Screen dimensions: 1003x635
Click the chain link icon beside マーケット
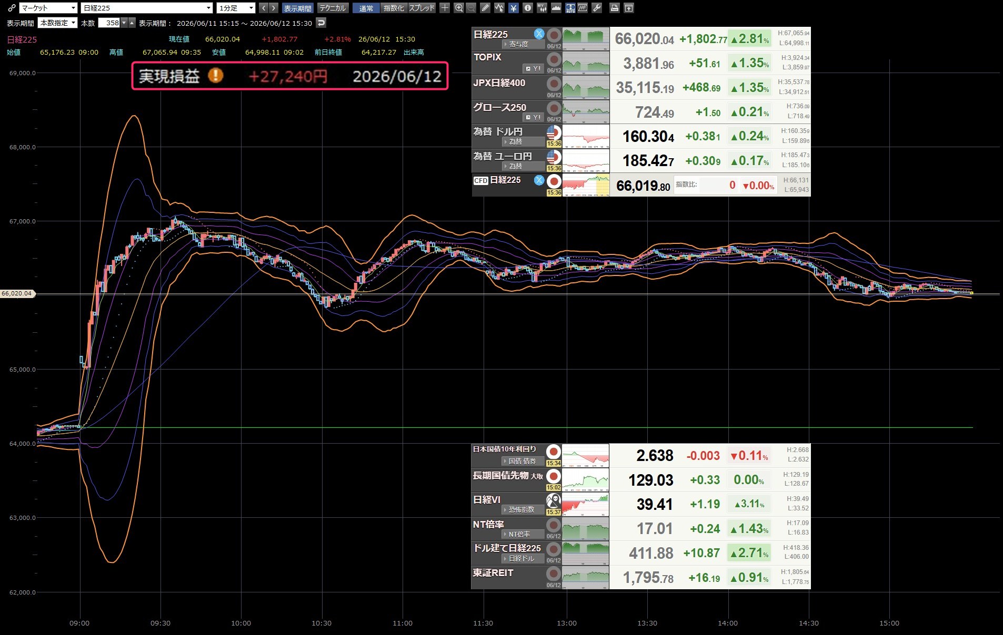tap(11, 8)
